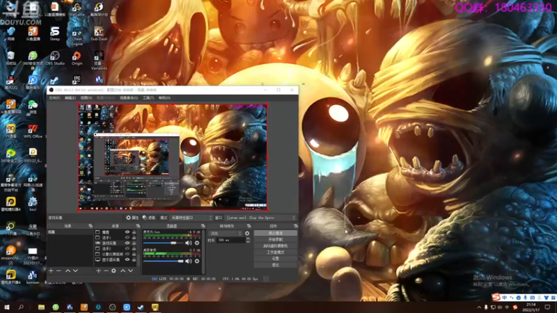Toggle lock on 选手1 source
Screen dimensions: 557x313
[134, 237]
